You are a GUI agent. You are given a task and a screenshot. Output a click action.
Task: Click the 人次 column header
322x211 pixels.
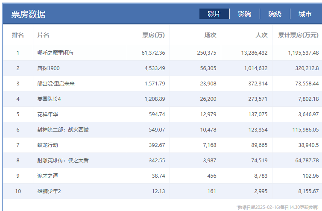pyautogui.click(x=261, y=35)
